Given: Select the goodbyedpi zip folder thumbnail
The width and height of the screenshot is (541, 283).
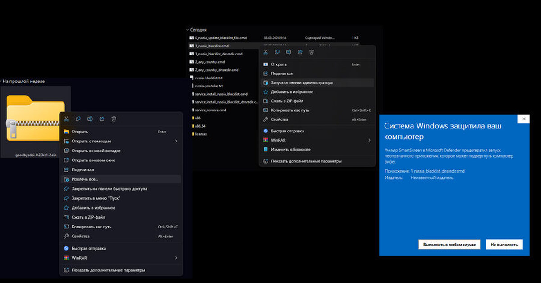Looking at the screenshot, I should click(x=36, y=119).
